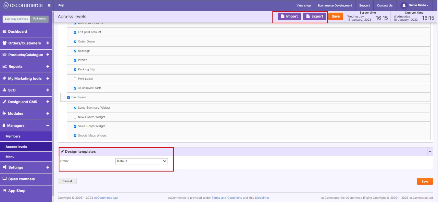Screen dimensions: 438x202
Task: Open the Demo Mode dropdown
Action: (418, 5)
